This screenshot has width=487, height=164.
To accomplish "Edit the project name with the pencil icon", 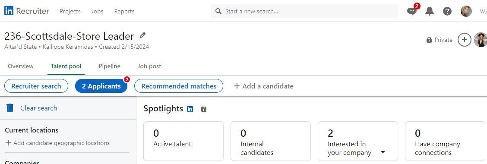I will tap(142, 35).
